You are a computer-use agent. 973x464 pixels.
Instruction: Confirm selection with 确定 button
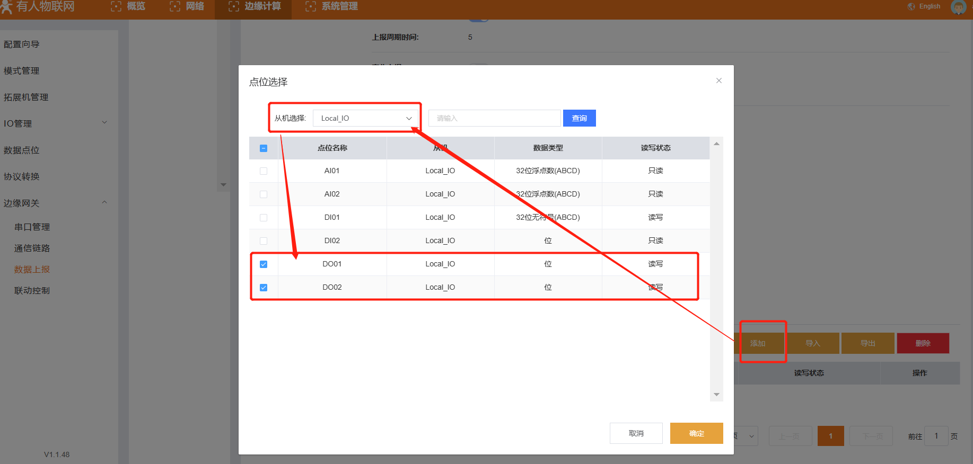[x=696, y=433]
